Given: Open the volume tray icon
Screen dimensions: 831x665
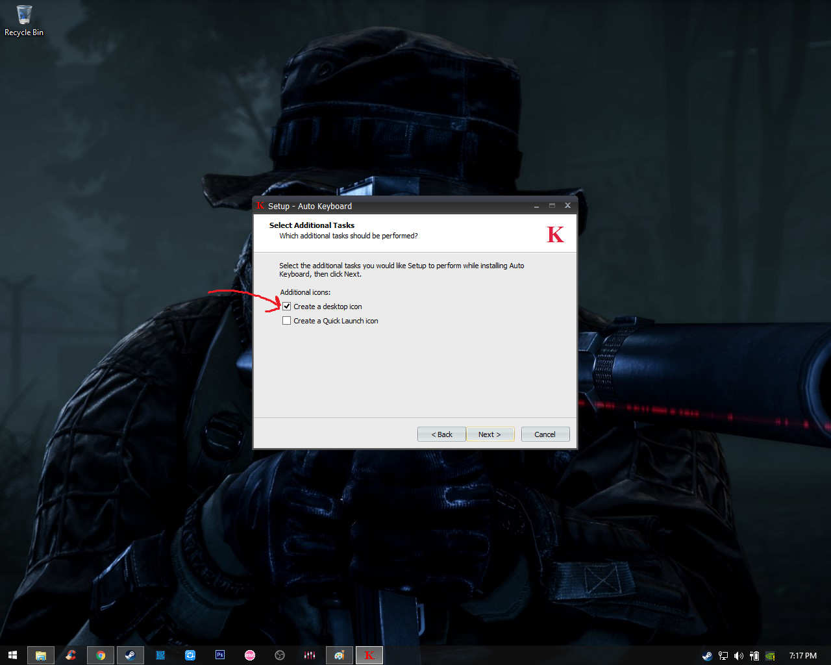Looking at the screenshot, I should click(x=738, y=656).
